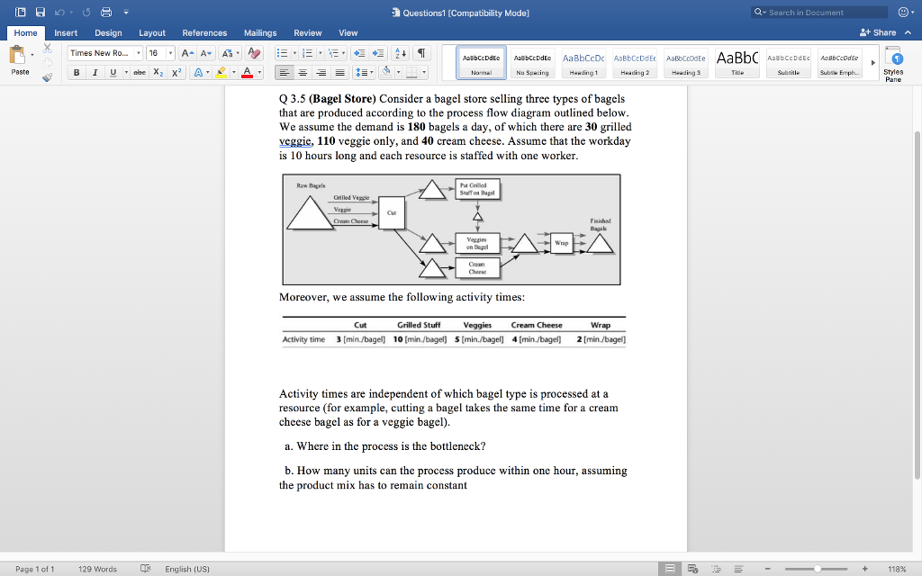Expand the styles gallery arrow
Image resolution: width=922 pixels, height=576 pixels.
tap(873, 62)
